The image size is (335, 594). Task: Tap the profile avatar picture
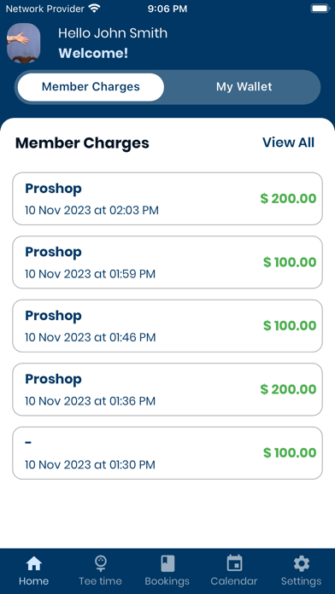click(24, 43)
